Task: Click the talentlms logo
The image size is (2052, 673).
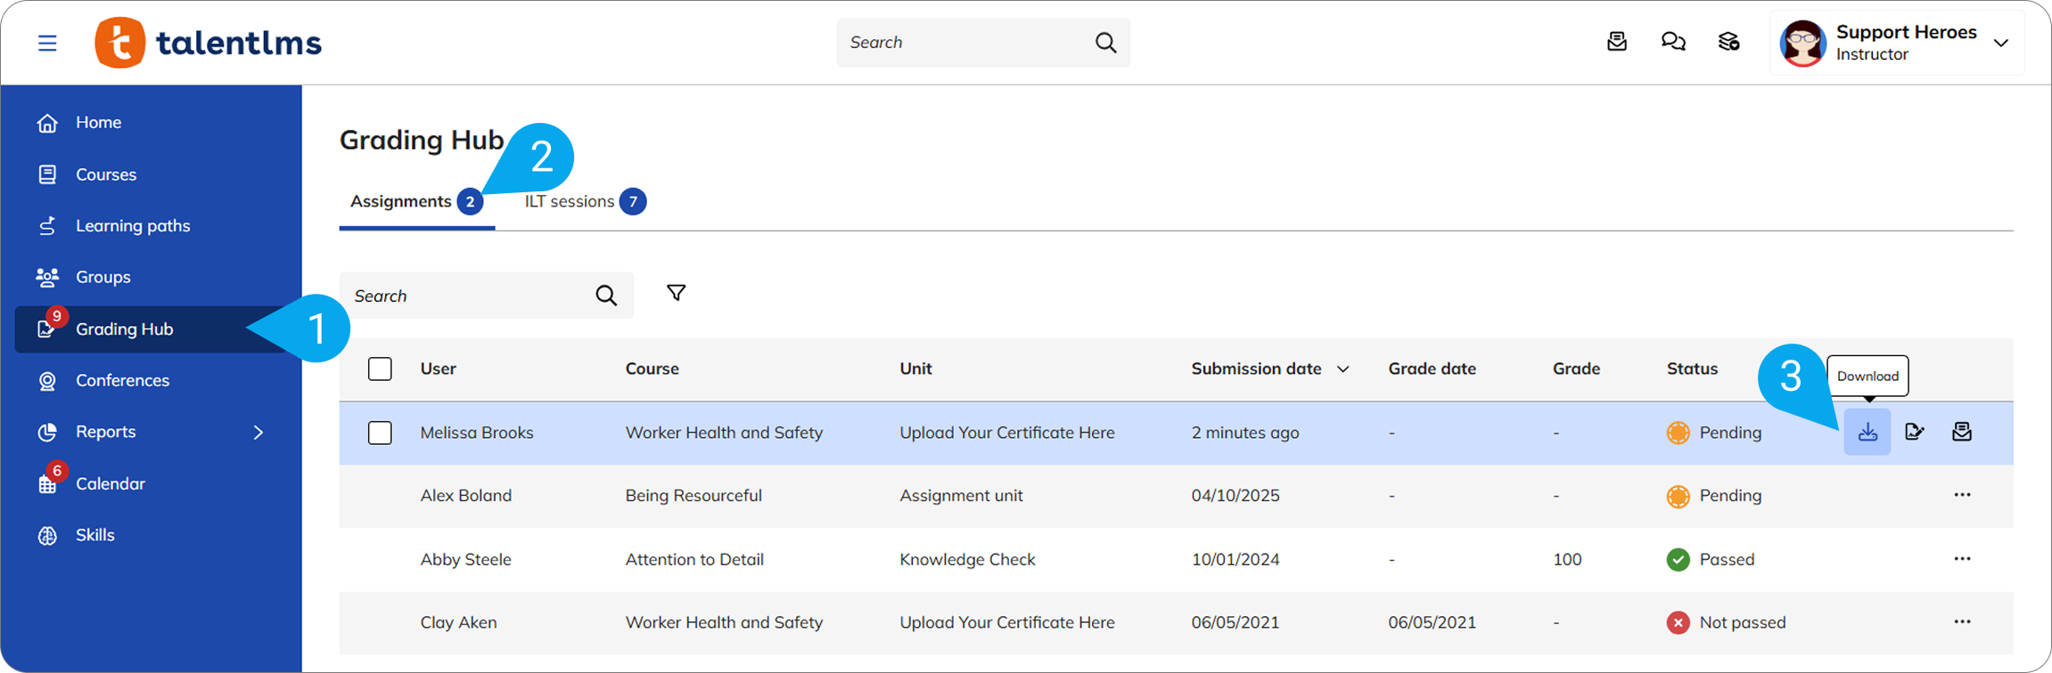Action: tap(209, 43)
